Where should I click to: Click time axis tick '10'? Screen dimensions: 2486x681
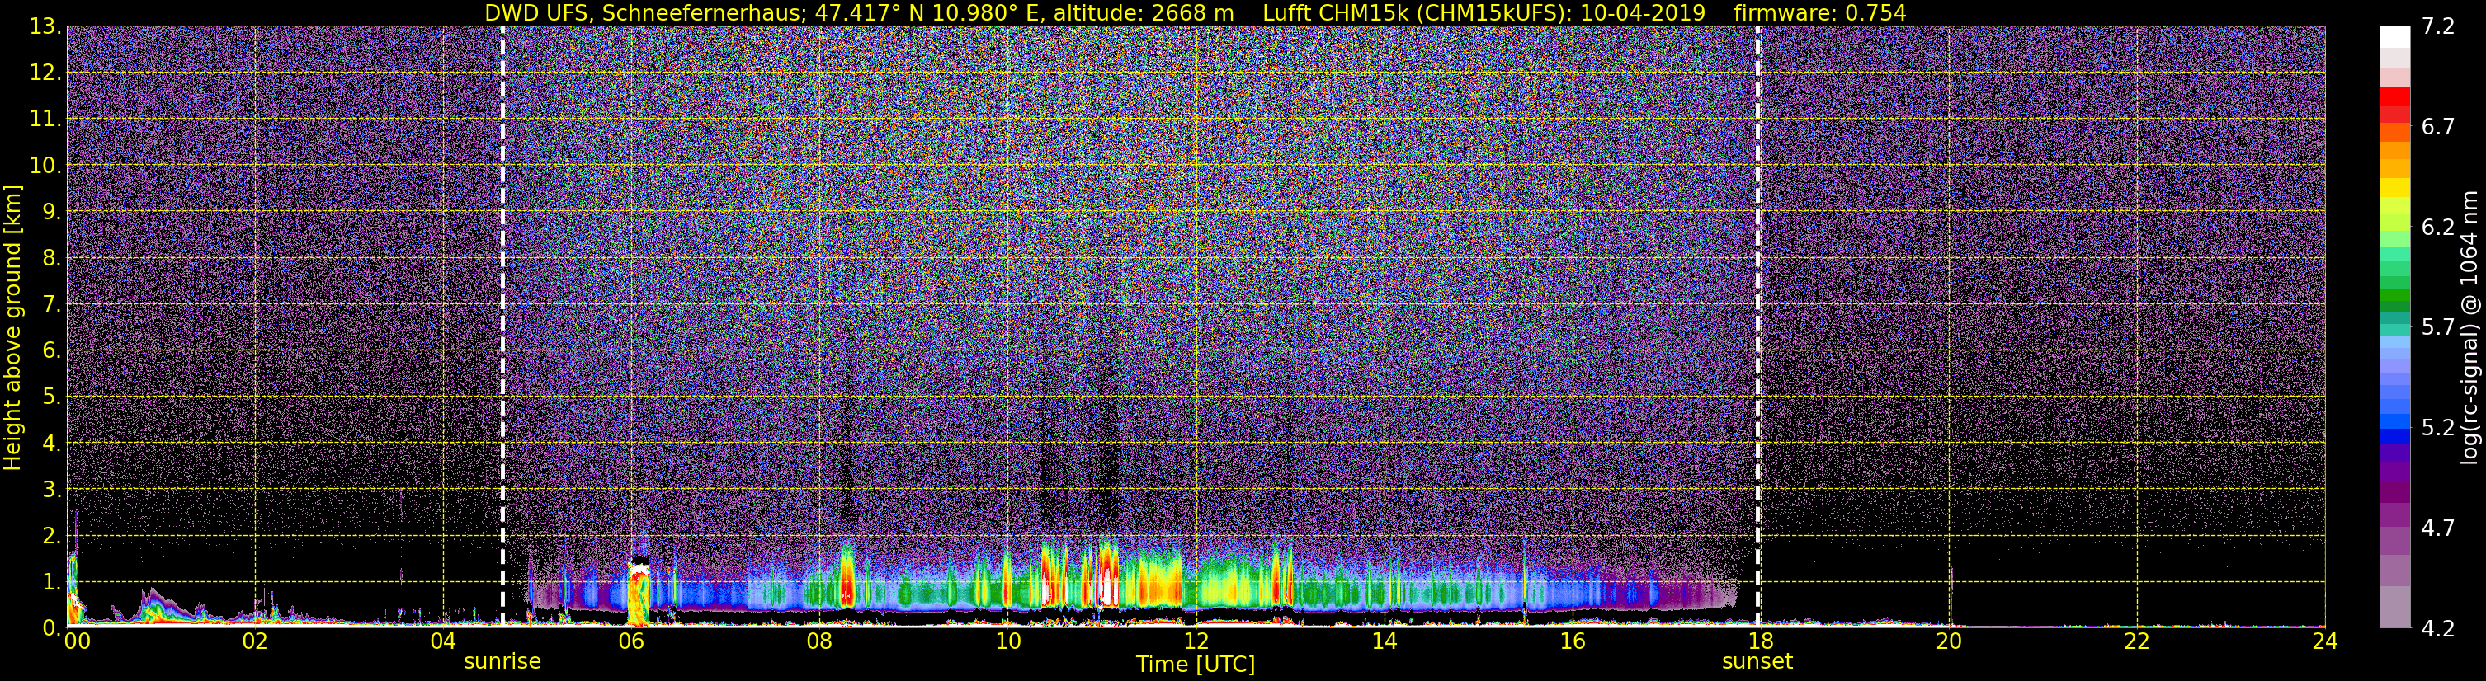point(1007,642)
